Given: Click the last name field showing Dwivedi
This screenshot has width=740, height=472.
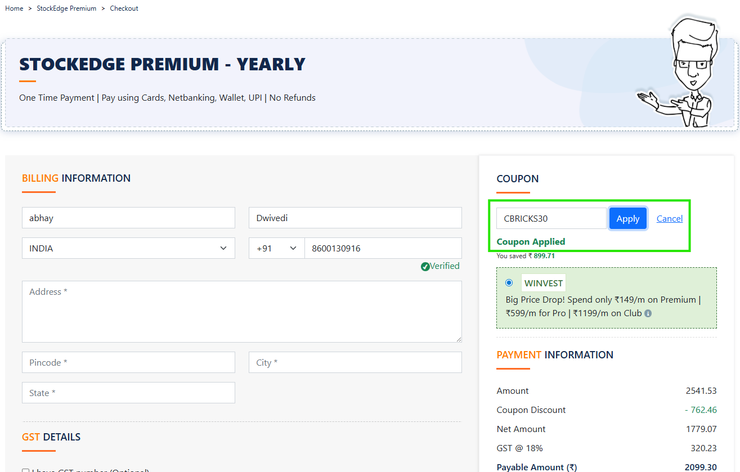Looking at the screenshot, I should (355, 218).
